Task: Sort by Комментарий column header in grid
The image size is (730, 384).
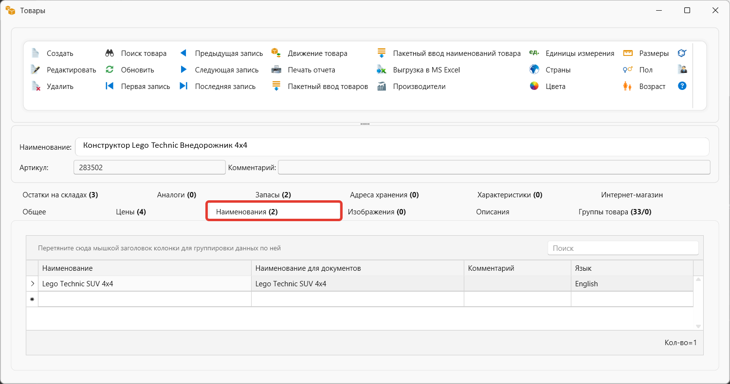Action: tap(517, 268)
